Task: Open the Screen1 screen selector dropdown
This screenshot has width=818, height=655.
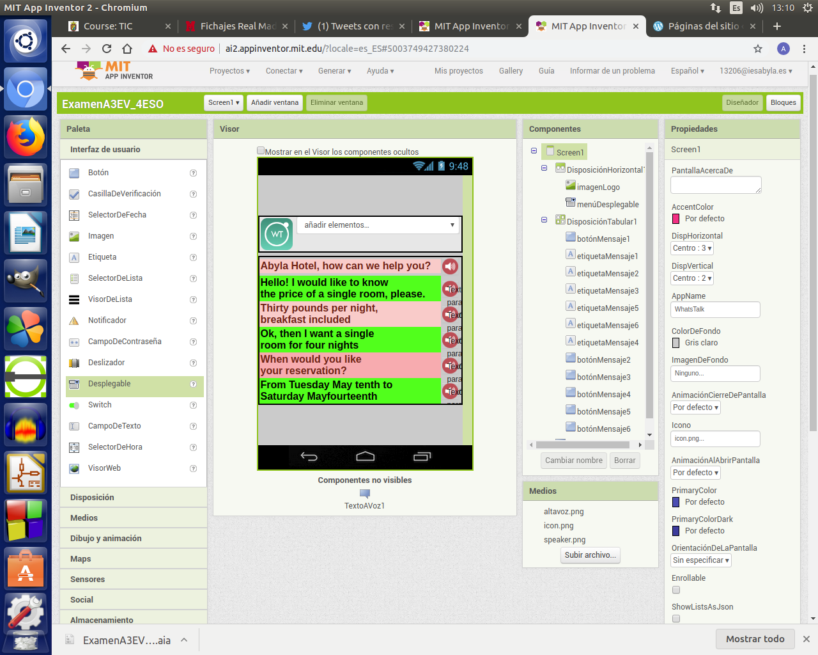Action: pos(224,102)
